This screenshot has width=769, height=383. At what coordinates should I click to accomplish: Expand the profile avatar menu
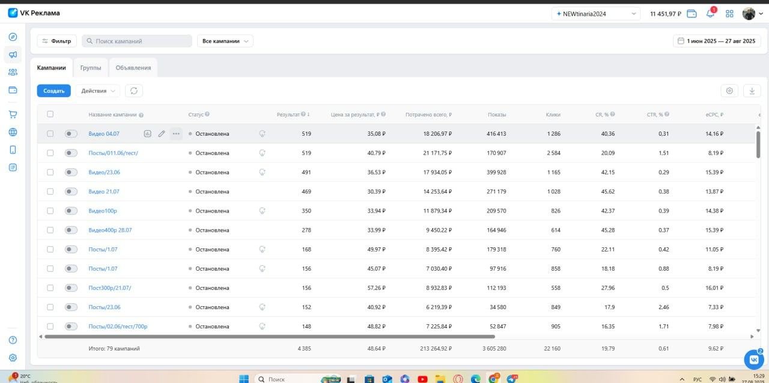pos(752,14)
